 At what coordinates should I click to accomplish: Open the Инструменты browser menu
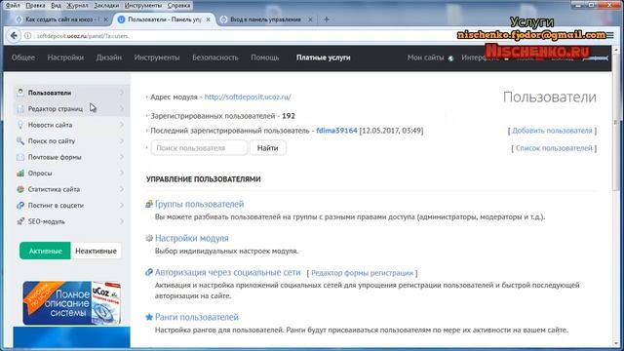tap(143, 5)
